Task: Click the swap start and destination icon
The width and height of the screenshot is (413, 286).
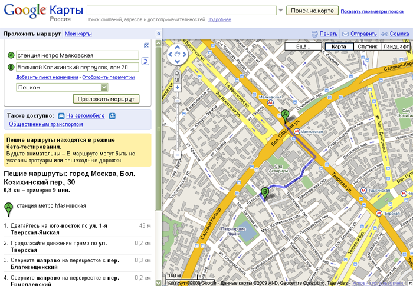Action: coord(145,61)
